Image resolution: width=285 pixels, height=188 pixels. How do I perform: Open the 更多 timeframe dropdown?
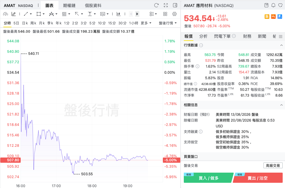146,23
